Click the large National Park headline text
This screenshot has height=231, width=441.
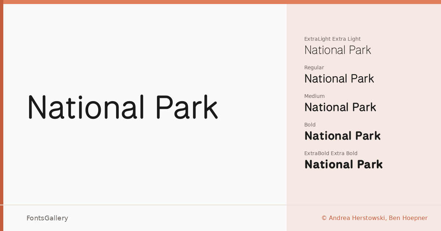pos(123,107)
